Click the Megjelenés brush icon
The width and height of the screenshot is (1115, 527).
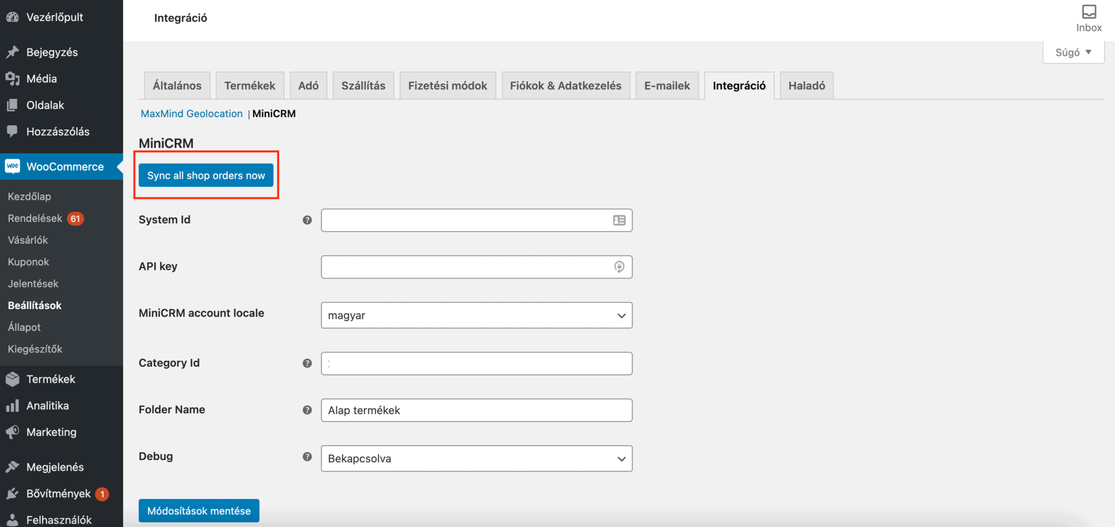(12, 467)
